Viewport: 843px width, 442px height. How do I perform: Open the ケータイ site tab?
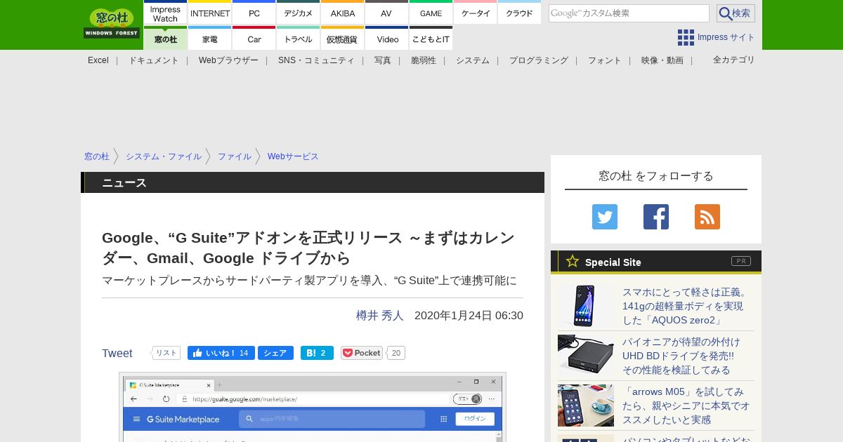click(x=475, y=13)
